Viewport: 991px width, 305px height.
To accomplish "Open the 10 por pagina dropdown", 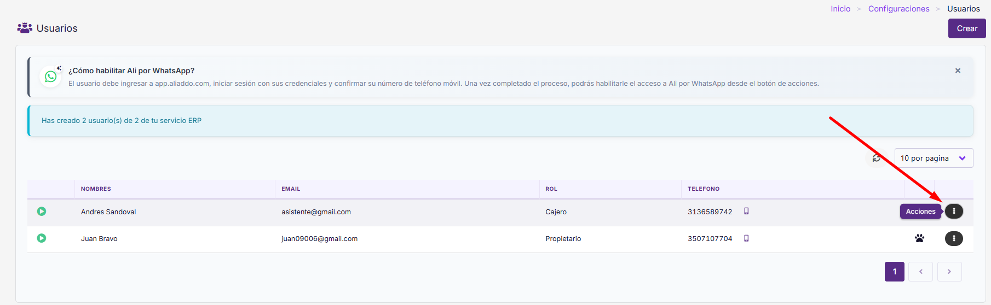I will tap(934, 158).
